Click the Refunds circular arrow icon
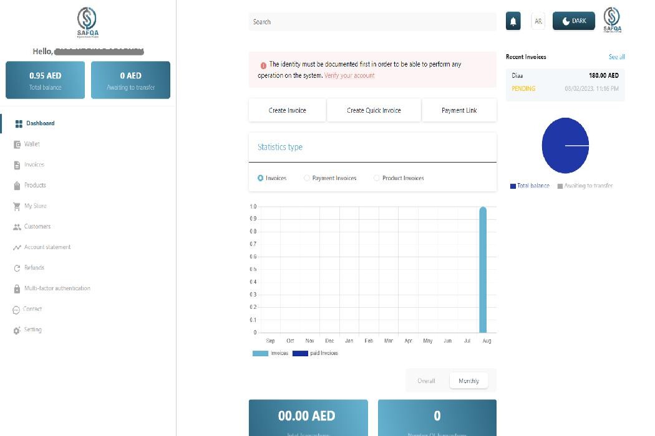655x436 pixels. [17, 268]
